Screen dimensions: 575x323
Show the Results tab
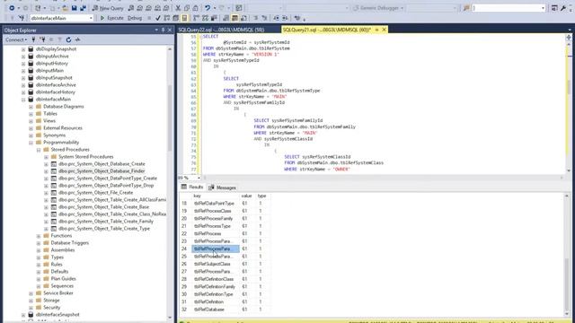192,188
